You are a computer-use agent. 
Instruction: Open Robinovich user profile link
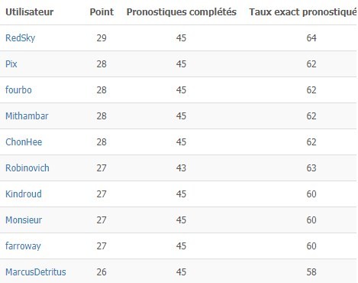tap(27, 168)
